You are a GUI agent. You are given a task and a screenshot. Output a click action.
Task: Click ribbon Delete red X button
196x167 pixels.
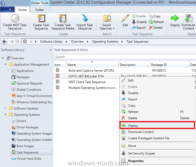(x=156, y=28)
